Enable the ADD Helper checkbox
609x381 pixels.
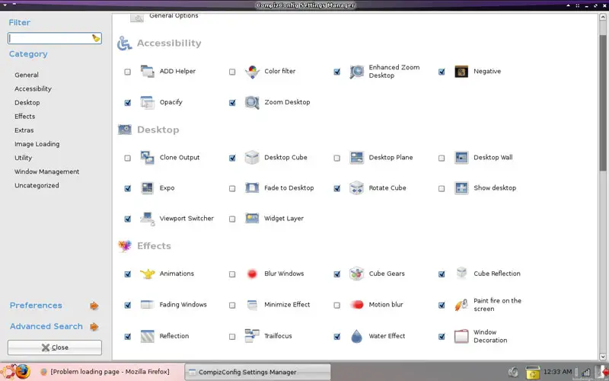pos(127,72)
